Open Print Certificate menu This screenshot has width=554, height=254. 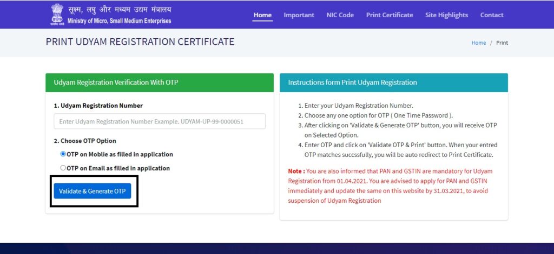[x=390, y=15]
